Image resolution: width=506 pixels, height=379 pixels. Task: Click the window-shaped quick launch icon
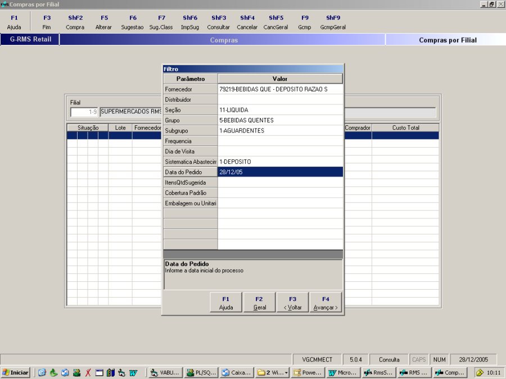click(99, 373)
